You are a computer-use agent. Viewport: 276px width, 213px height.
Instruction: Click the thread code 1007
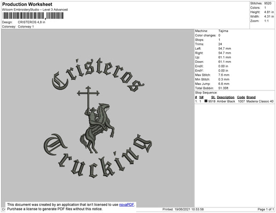(x=241, y=101)
